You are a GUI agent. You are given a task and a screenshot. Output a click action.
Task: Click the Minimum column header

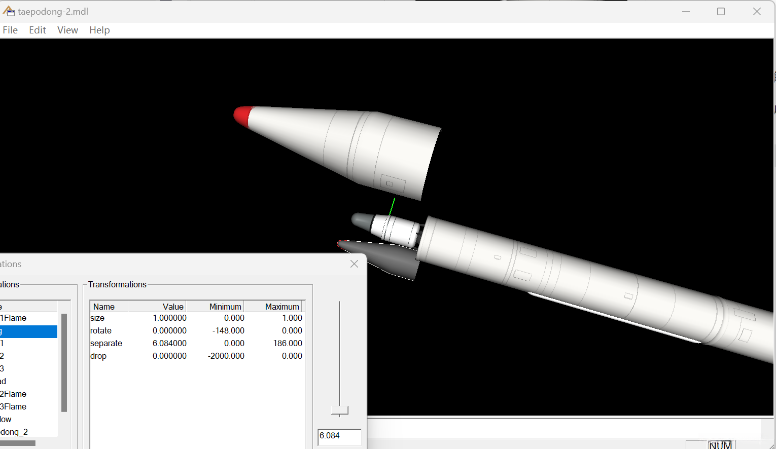click(215, 307)
